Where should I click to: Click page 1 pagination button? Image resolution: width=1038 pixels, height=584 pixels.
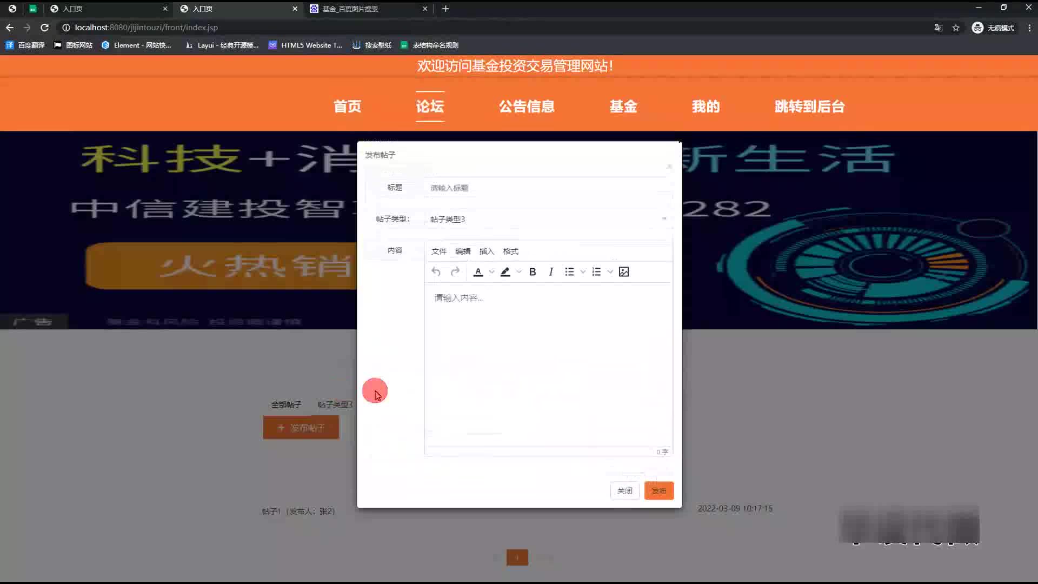click(x=517, y=558)
